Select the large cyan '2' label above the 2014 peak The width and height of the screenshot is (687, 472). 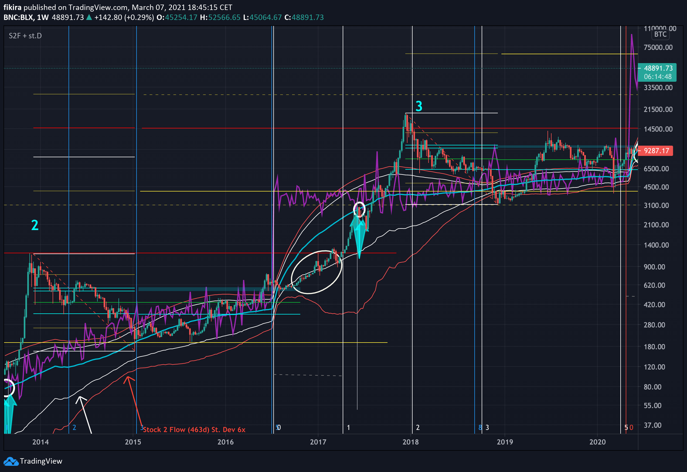point(35,225)
